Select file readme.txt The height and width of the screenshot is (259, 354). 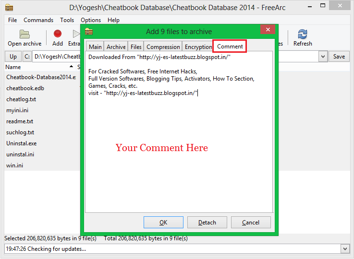point(20,121)
